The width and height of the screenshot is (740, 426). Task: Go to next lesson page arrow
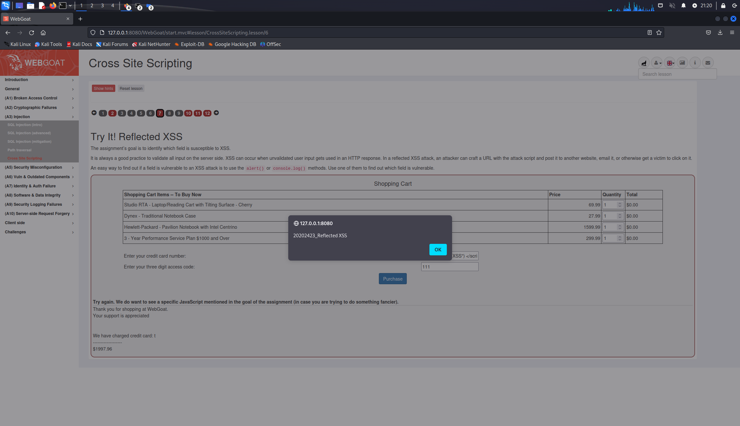pos(216,113)
